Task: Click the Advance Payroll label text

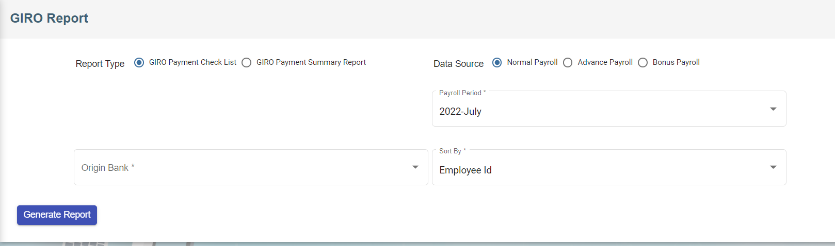Action: (605, 62)
